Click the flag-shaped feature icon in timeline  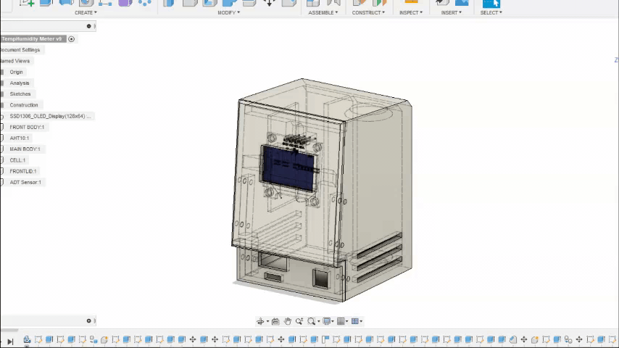[325, 339]
